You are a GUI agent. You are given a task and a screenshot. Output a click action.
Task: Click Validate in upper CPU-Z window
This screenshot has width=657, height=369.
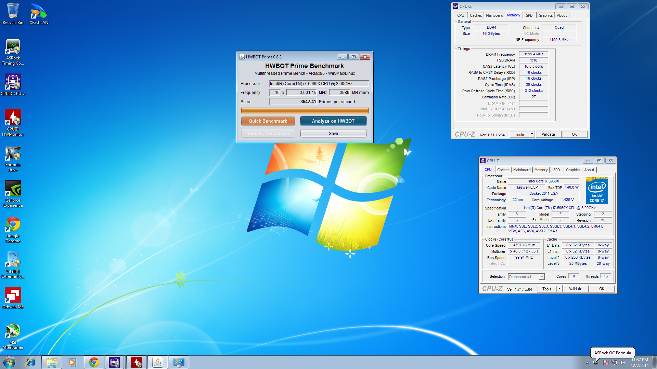coord(548,134)
